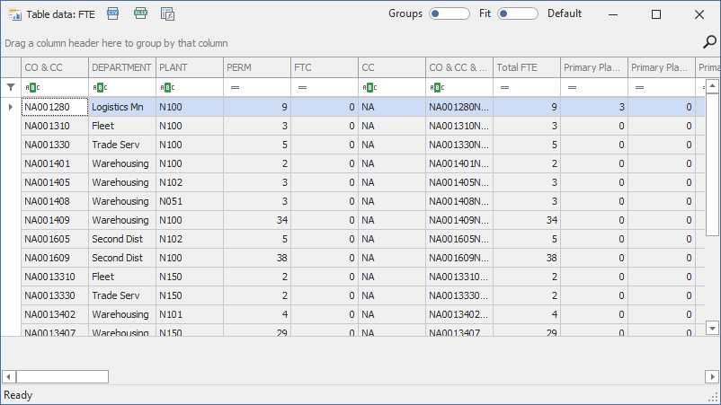
Task: Click the filter row funnel icon
Action: pos(11,87)
